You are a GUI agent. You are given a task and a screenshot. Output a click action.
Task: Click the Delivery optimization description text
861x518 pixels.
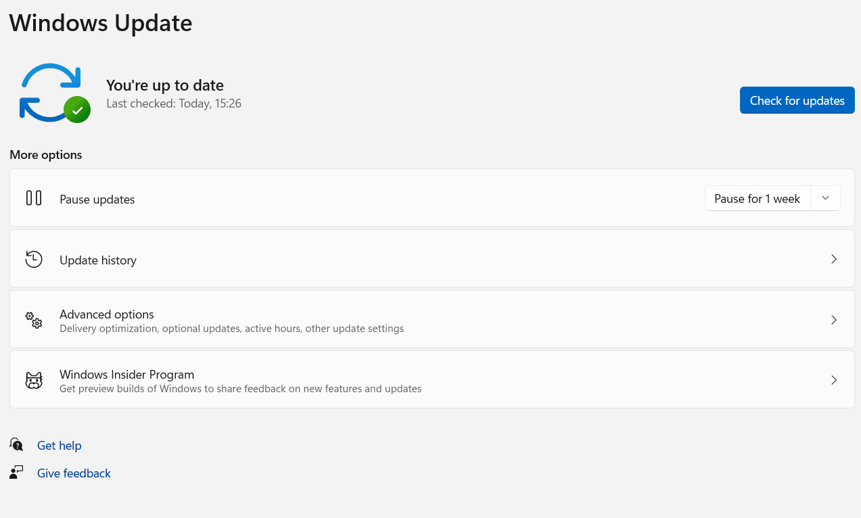[232, 329]
